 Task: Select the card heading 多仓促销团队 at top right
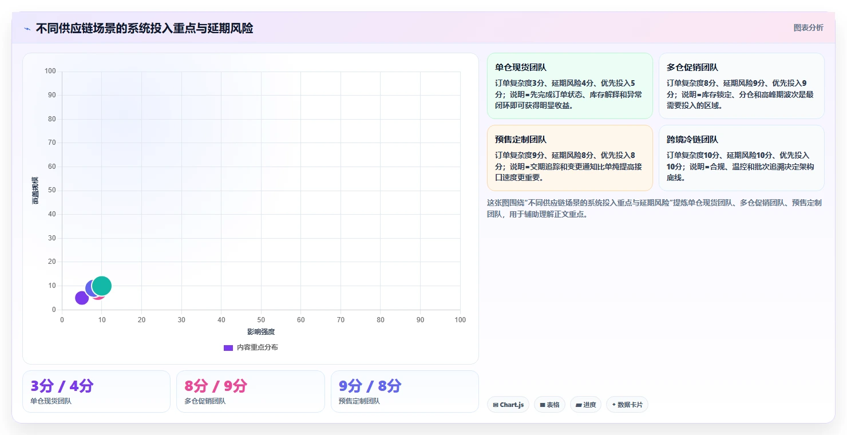pos(692,68)
